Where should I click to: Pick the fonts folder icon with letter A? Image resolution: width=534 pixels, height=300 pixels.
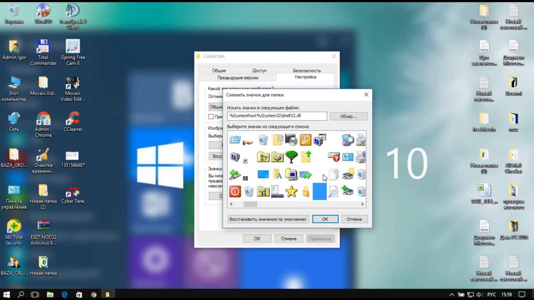(x=277, y=174)
